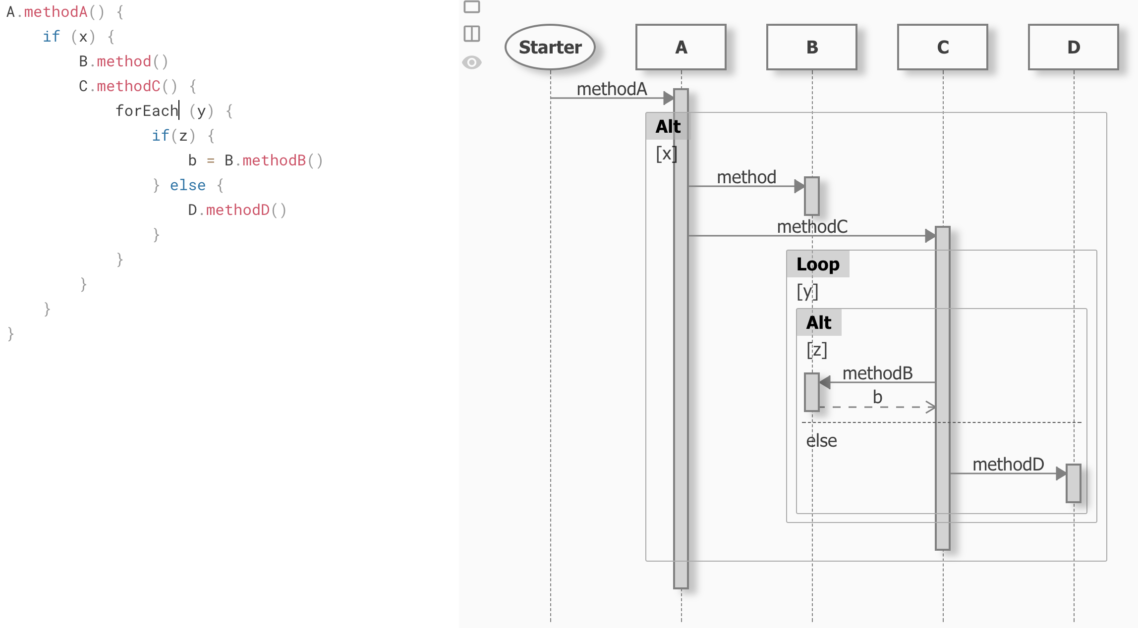
Task: Click the methodD message label in diagram
Action: point(1008,464)
